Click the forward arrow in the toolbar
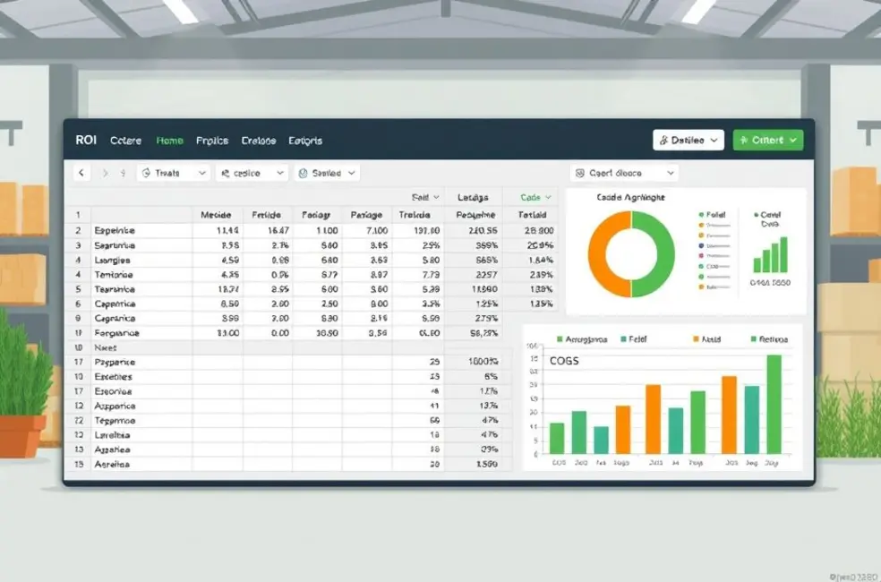 point(105,173)
